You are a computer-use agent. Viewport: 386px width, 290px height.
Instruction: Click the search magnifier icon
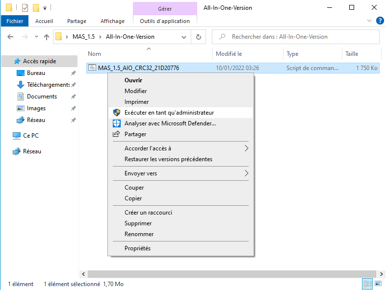pos(222,37)
